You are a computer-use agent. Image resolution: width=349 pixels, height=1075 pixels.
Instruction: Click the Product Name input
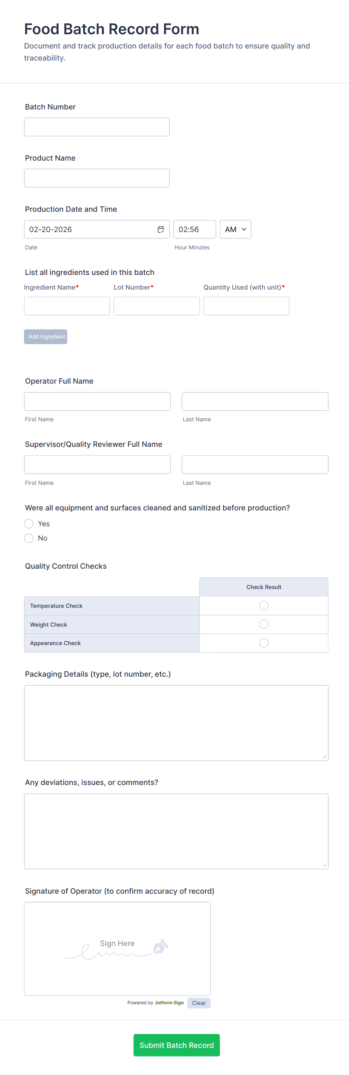(x=96, y=178)
